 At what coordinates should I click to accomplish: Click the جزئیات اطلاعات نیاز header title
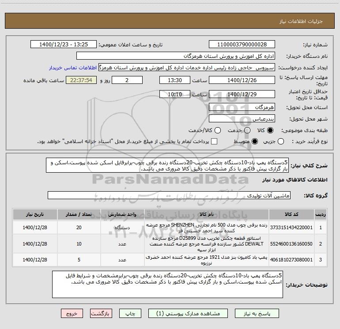point(301,21)
